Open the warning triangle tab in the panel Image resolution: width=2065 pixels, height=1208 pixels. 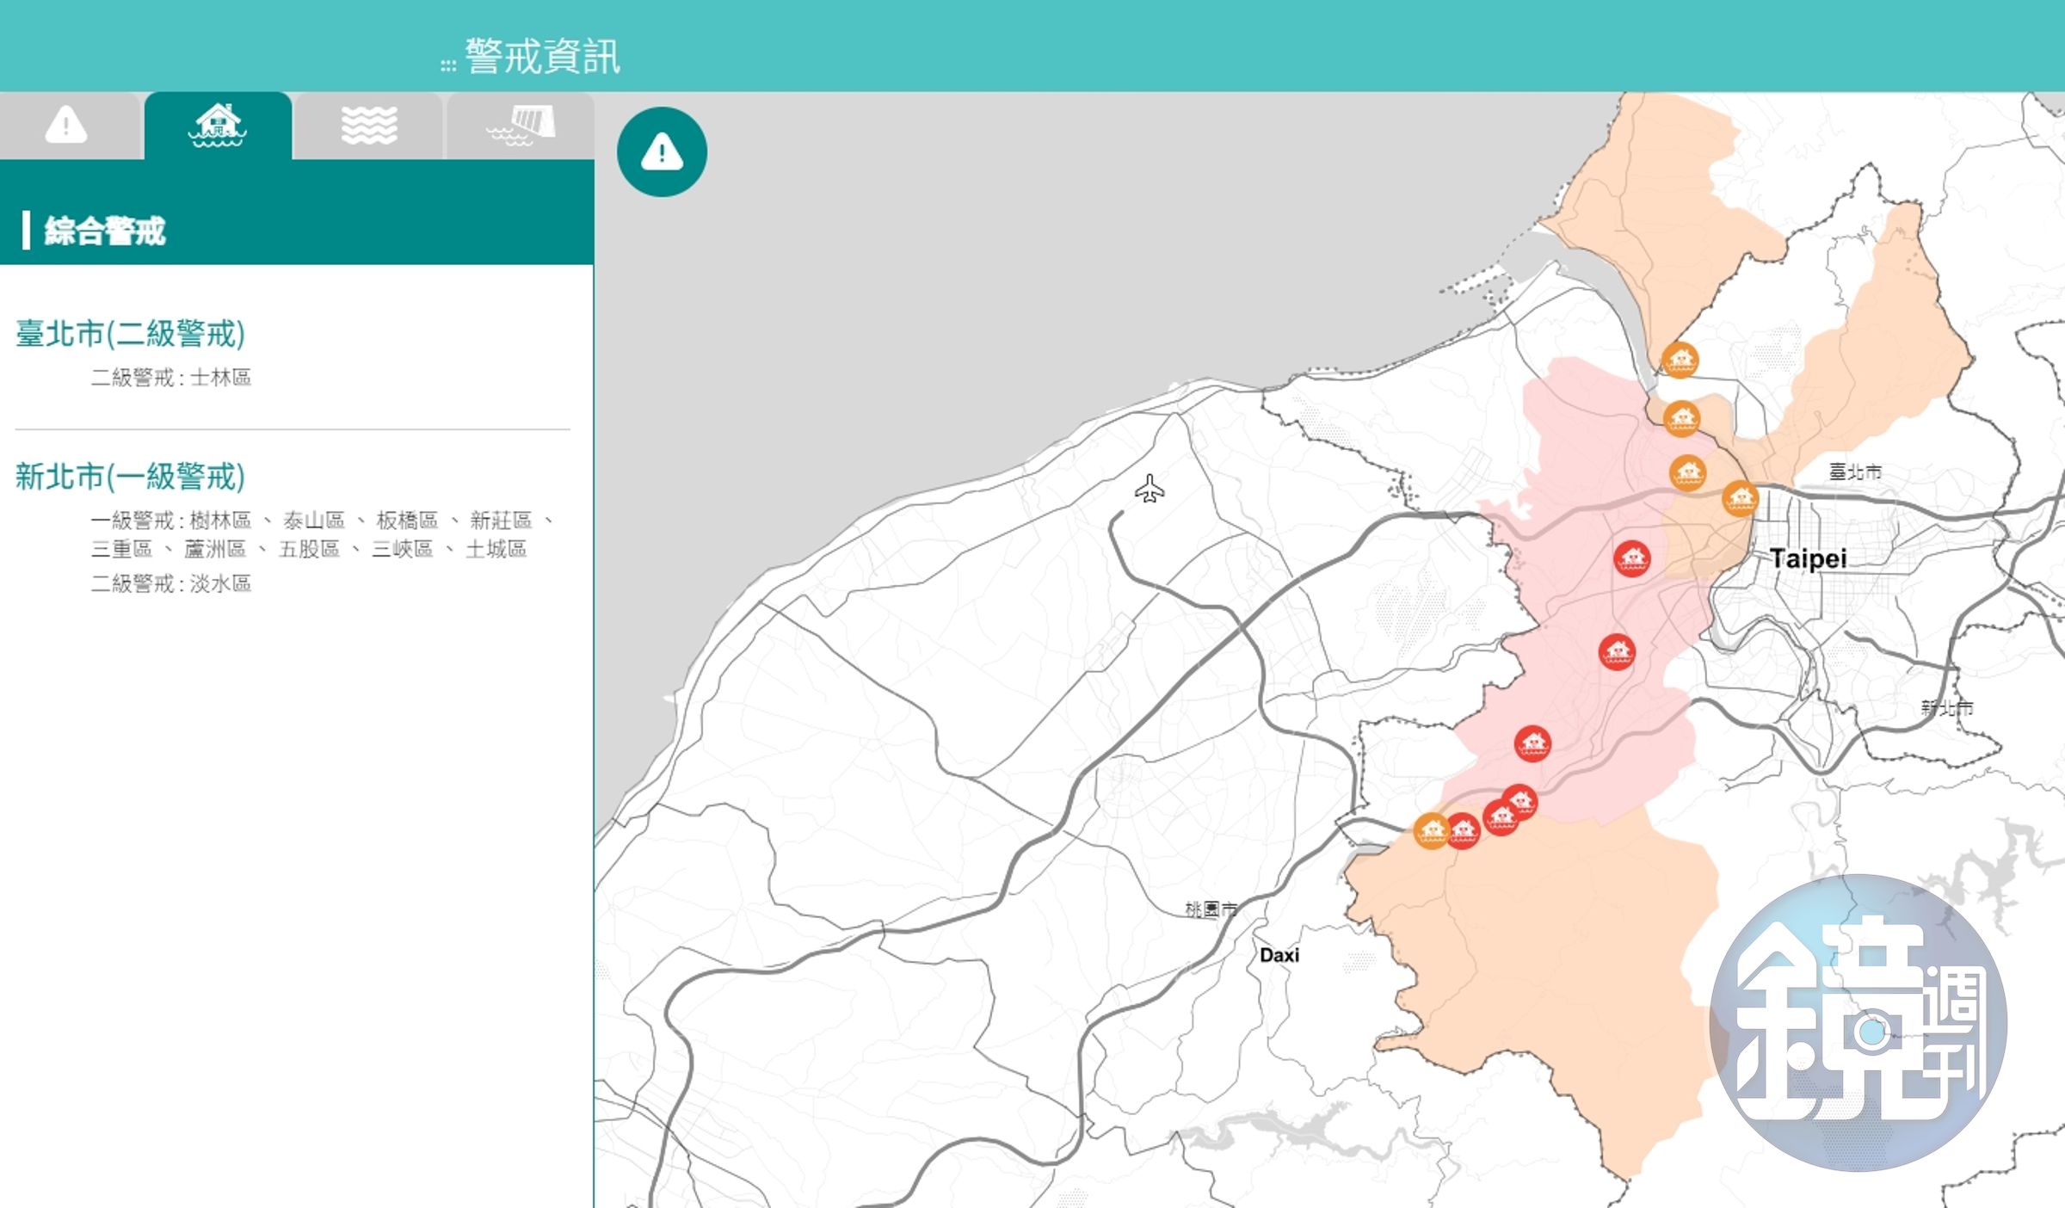[x=66, y=125]
